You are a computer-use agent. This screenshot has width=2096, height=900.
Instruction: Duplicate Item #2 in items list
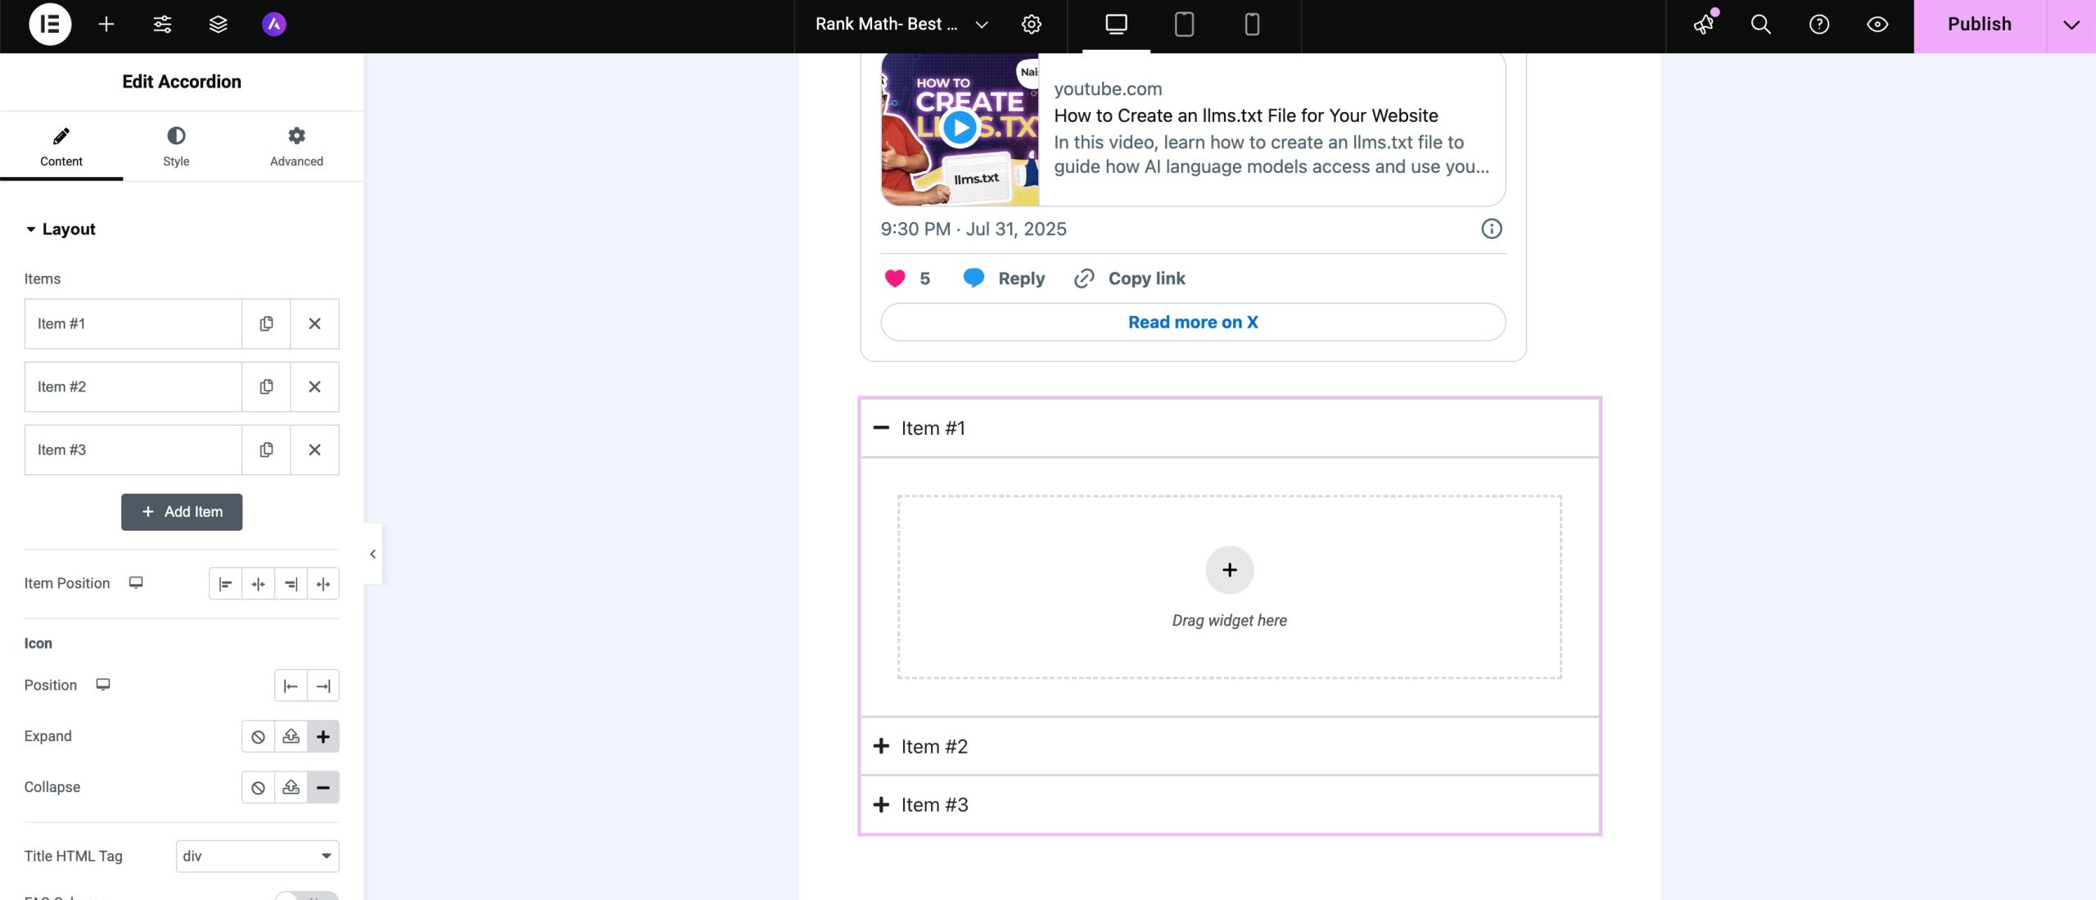pos(266,387)
